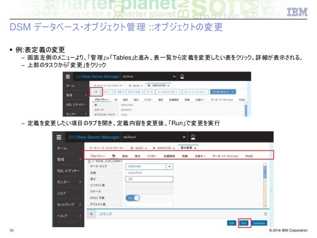Select 分散キー sub-tab in the EMPLOYEE properties view
Viewport: 317px width, 238px height.
[200, 100]
